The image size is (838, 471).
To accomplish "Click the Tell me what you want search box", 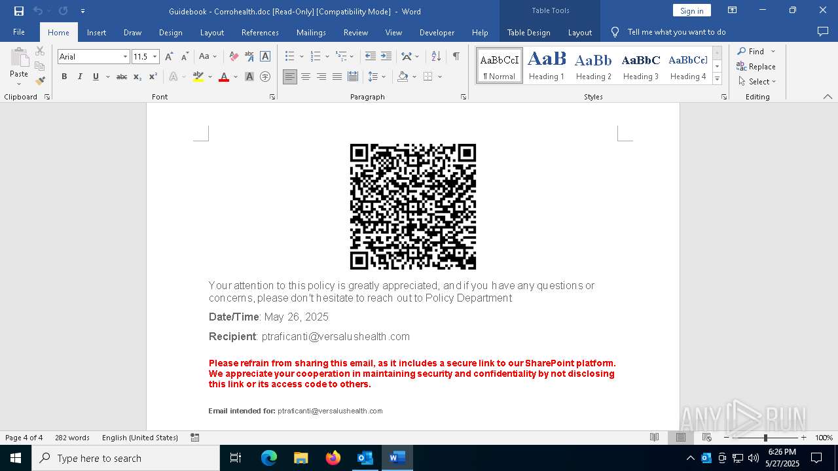I will point(676,32).
